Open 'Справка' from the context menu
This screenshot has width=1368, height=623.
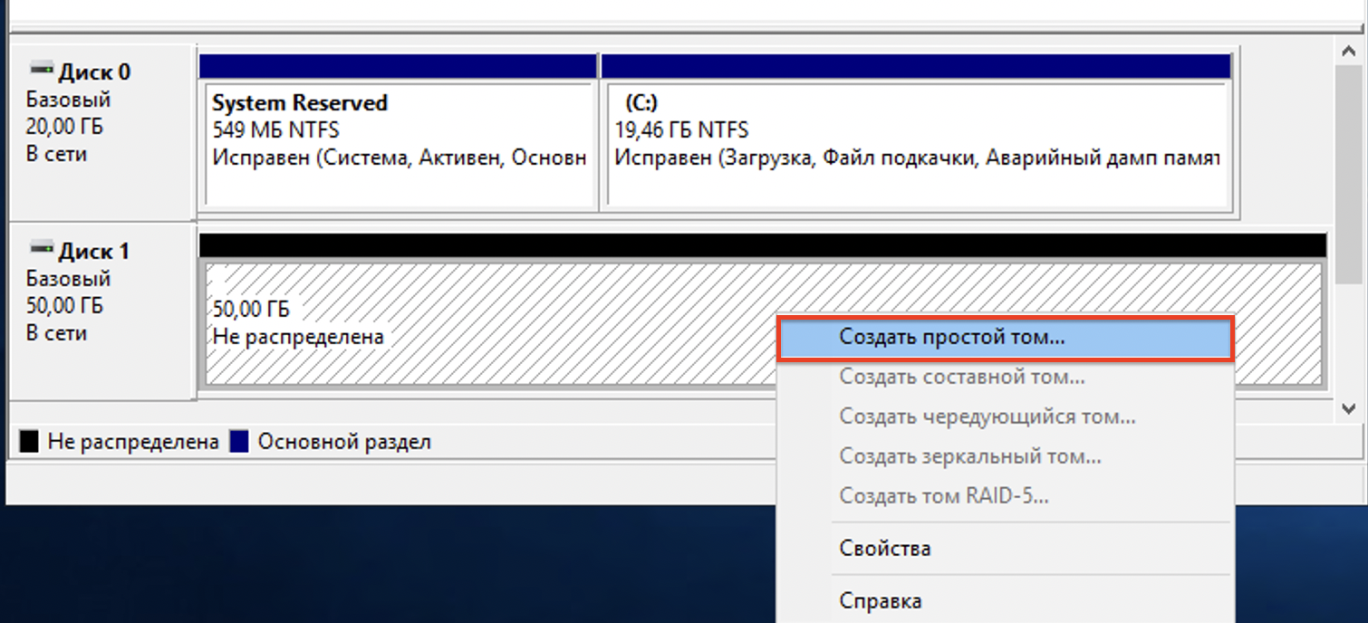pyautogui.click(x=1006, y=600)
